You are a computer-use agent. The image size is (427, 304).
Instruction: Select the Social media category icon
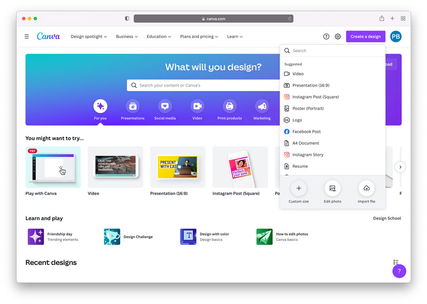(x=165, y=106)
